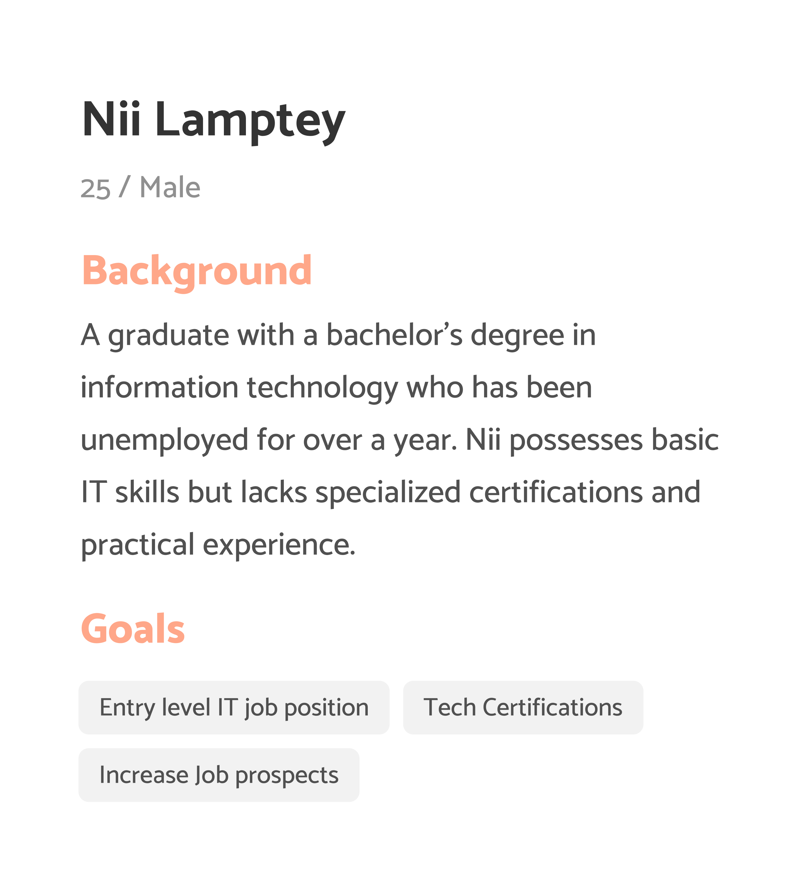Select the 'Tech Certifications' goal tag

pyautogui.click(x=523, y=707)
